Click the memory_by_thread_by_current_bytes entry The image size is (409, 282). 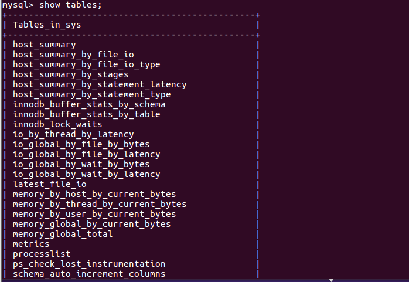tap(100, 204)
